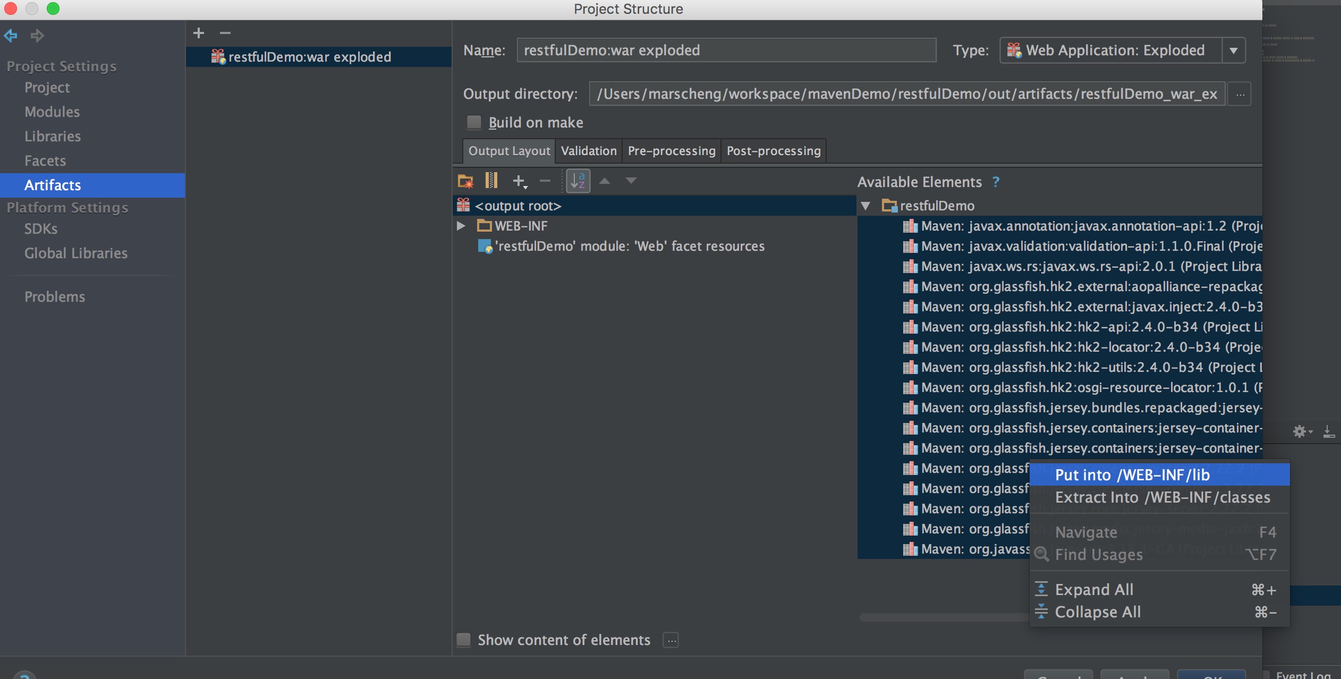
Task: Click the Collapse All icon in context menu
Action: tap(1041, 612)
